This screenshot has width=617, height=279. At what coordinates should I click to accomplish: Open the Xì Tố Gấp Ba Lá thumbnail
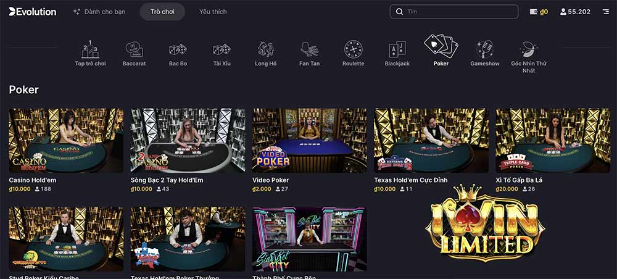(x=553, y=141)
